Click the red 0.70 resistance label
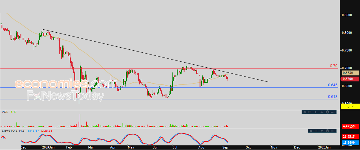The image size is (360, 150). pyautogui.click(x=334, y=66)
